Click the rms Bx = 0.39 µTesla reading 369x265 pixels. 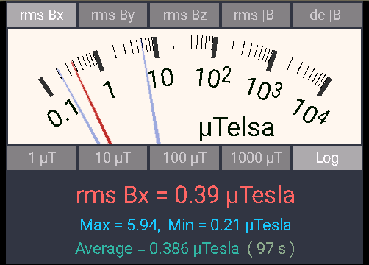point(185,196)
